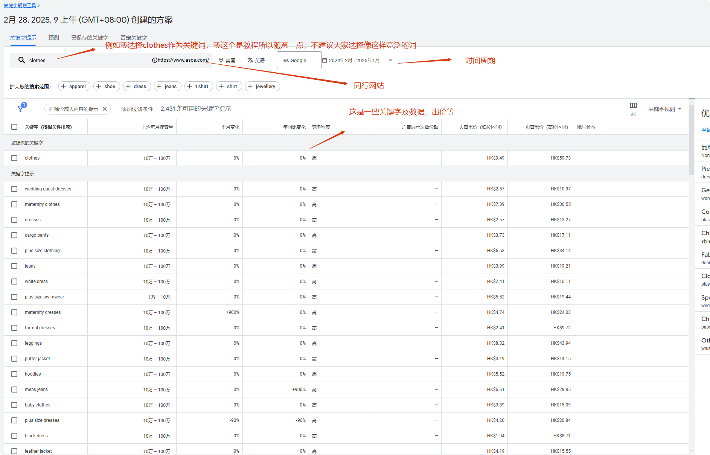Check the clothes keyword row
This screenshot has height=455, width=710.
point(14,158)
